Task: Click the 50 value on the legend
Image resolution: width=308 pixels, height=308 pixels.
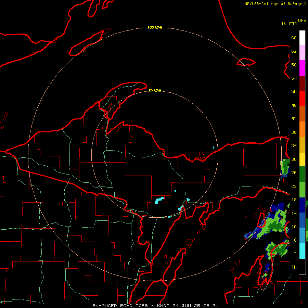Action: pos(294,92)
